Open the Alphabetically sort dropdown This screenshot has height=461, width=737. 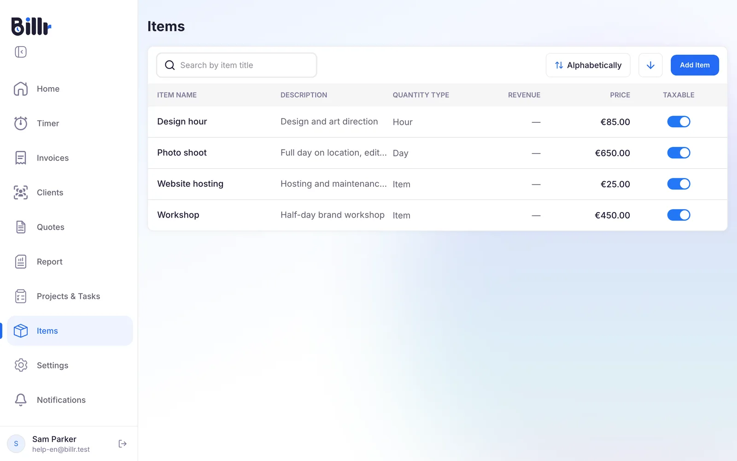click(588, 65)
